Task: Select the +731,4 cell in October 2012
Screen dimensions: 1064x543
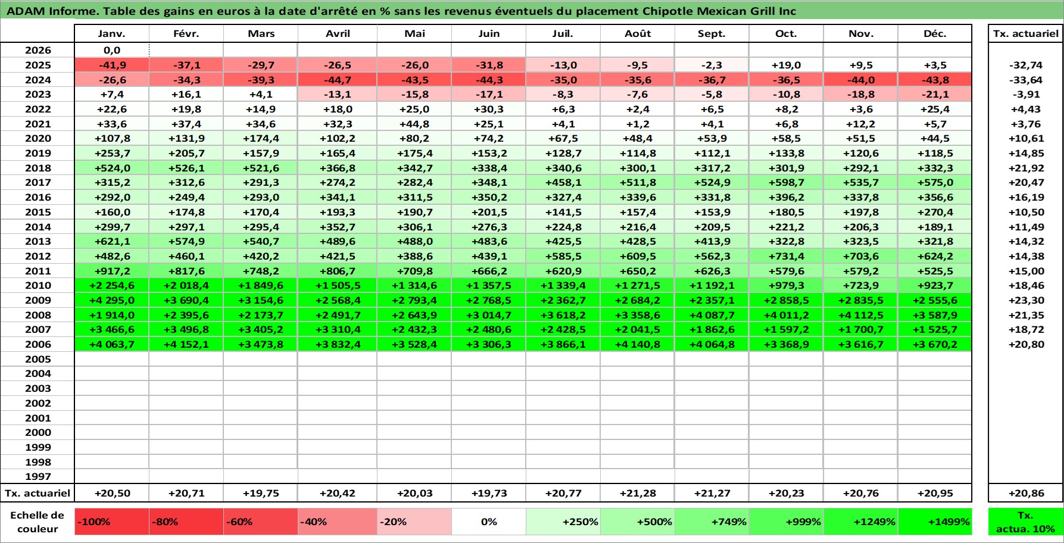Action: (x=787, y=256)
